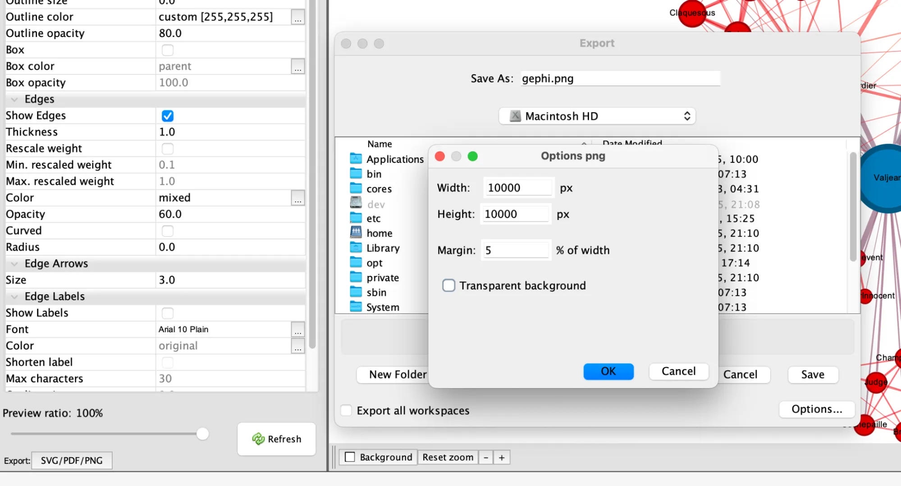Open the Macintosh HD location dropdown
Viewport: 901px width, 486px height.
(x=597, y=116)
